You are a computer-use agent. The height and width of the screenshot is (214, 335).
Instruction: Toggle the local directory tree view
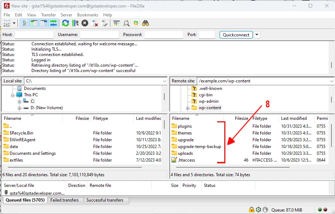coord(34,23)
